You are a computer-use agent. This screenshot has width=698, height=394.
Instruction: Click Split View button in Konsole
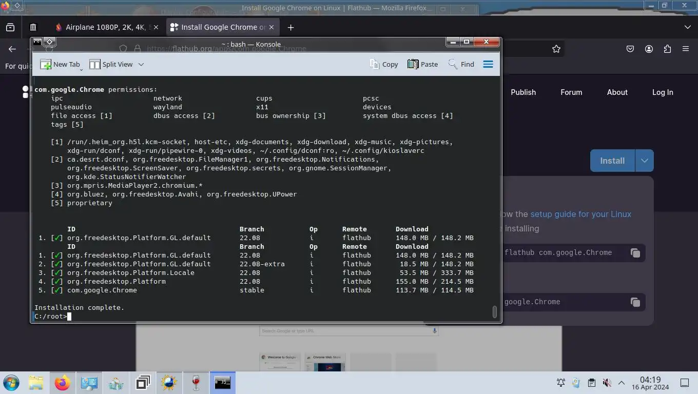pyautogui.click(x=111, y=64)
